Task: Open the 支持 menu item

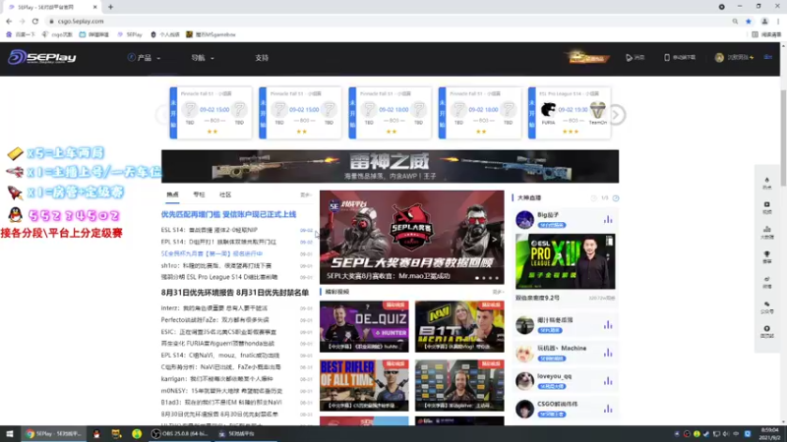Action: tap(262, 58)
